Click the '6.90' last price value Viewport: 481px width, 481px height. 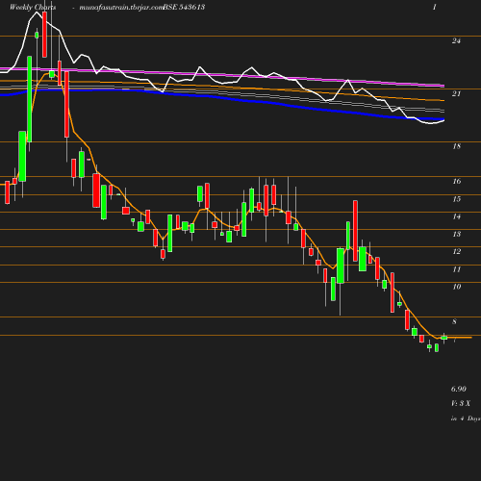[x=459, y=389]
